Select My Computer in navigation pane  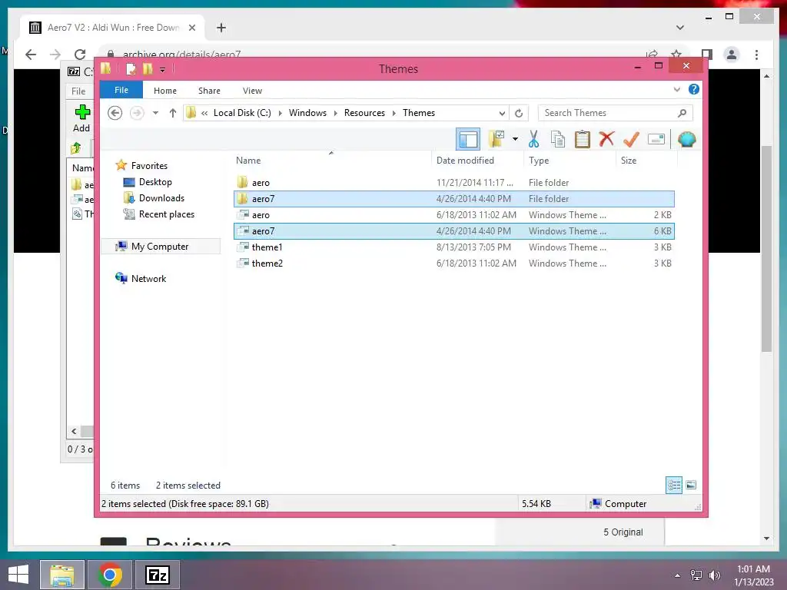pyautogui.click(x=160, y=247)
